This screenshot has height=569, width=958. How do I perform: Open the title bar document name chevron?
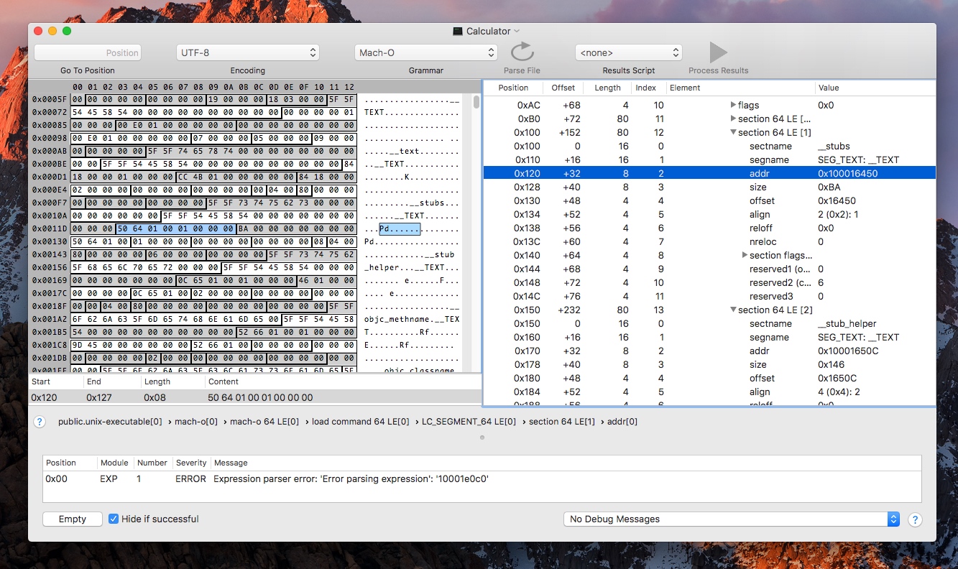[x=517, y=31]
